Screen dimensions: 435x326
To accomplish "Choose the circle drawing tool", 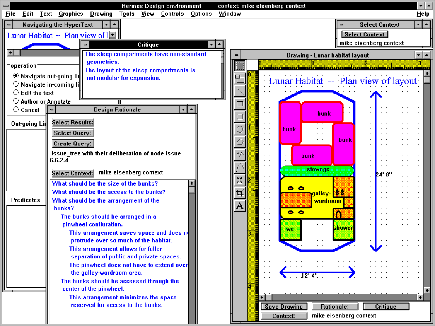I will [x=240, y=129].
